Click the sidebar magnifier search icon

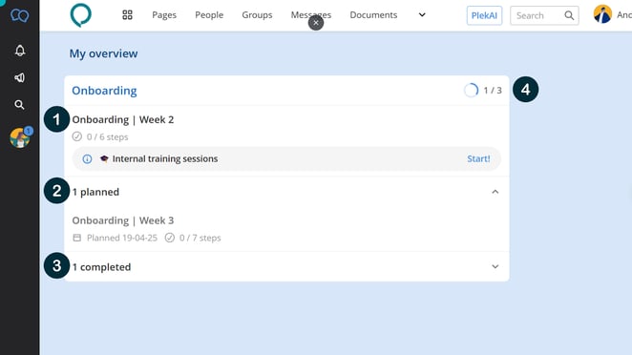19,105
